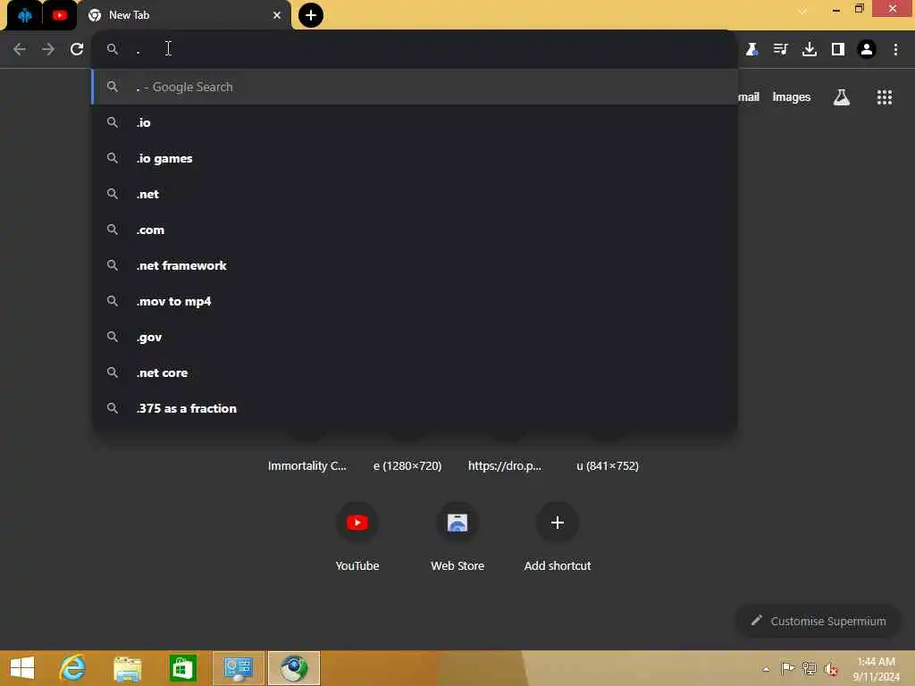Open the Control Panel taskbar icon

click(x=238, y=668)
